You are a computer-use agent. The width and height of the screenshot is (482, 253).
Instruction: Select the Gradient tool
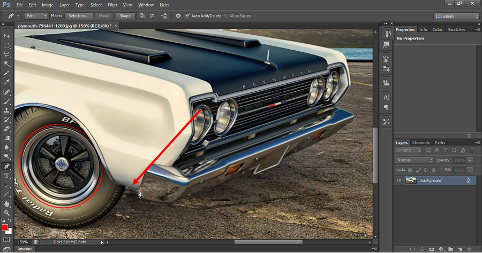pos(6,138)
